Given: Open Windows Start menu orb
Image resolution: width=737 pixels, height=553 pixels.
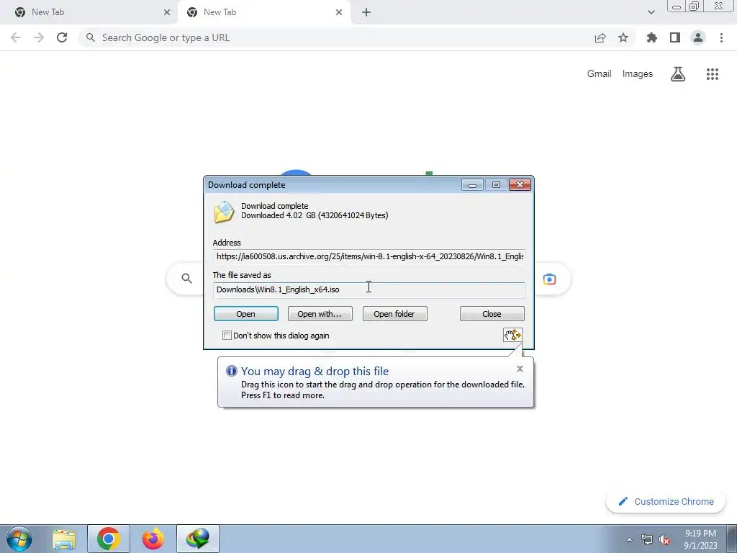Looking at the screenshot, I should point(19,539).
